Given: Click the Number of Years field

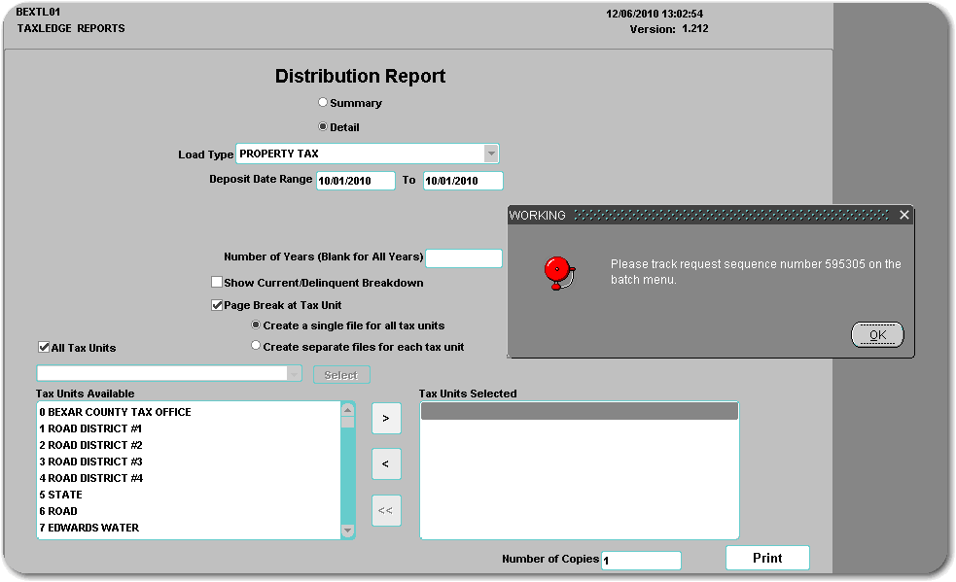Looking at the screenshot, I should 464,258.
